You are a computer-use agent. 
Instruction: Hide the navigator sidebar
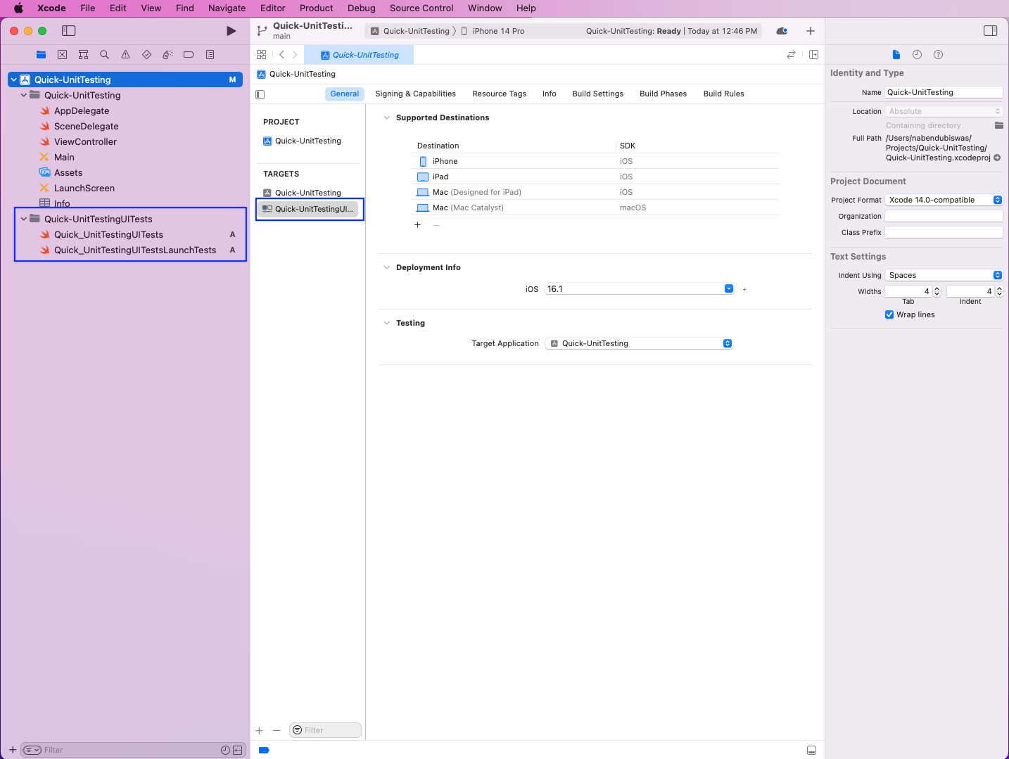(x=68, y=31)
